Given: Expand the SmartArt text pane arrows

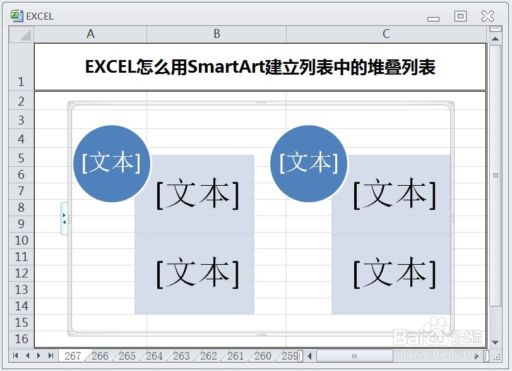Looking at the screenshot, I should pyautogui.click(x=64, y=218).
